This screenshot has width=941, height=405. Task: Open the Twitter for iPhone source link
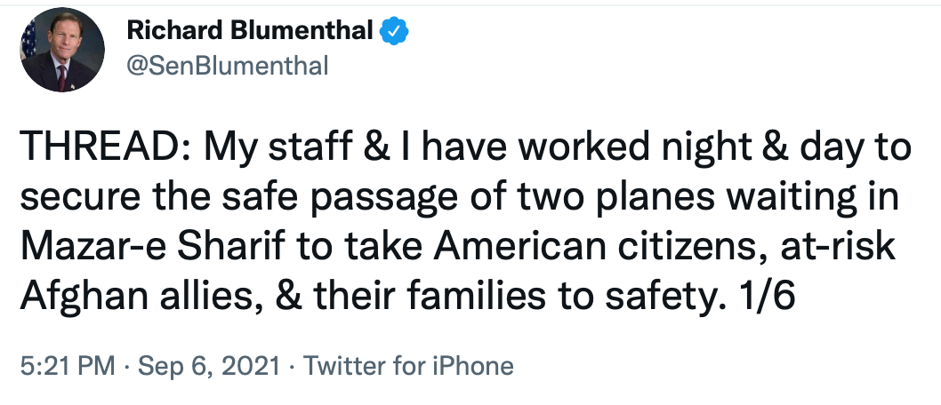(409, 366)
